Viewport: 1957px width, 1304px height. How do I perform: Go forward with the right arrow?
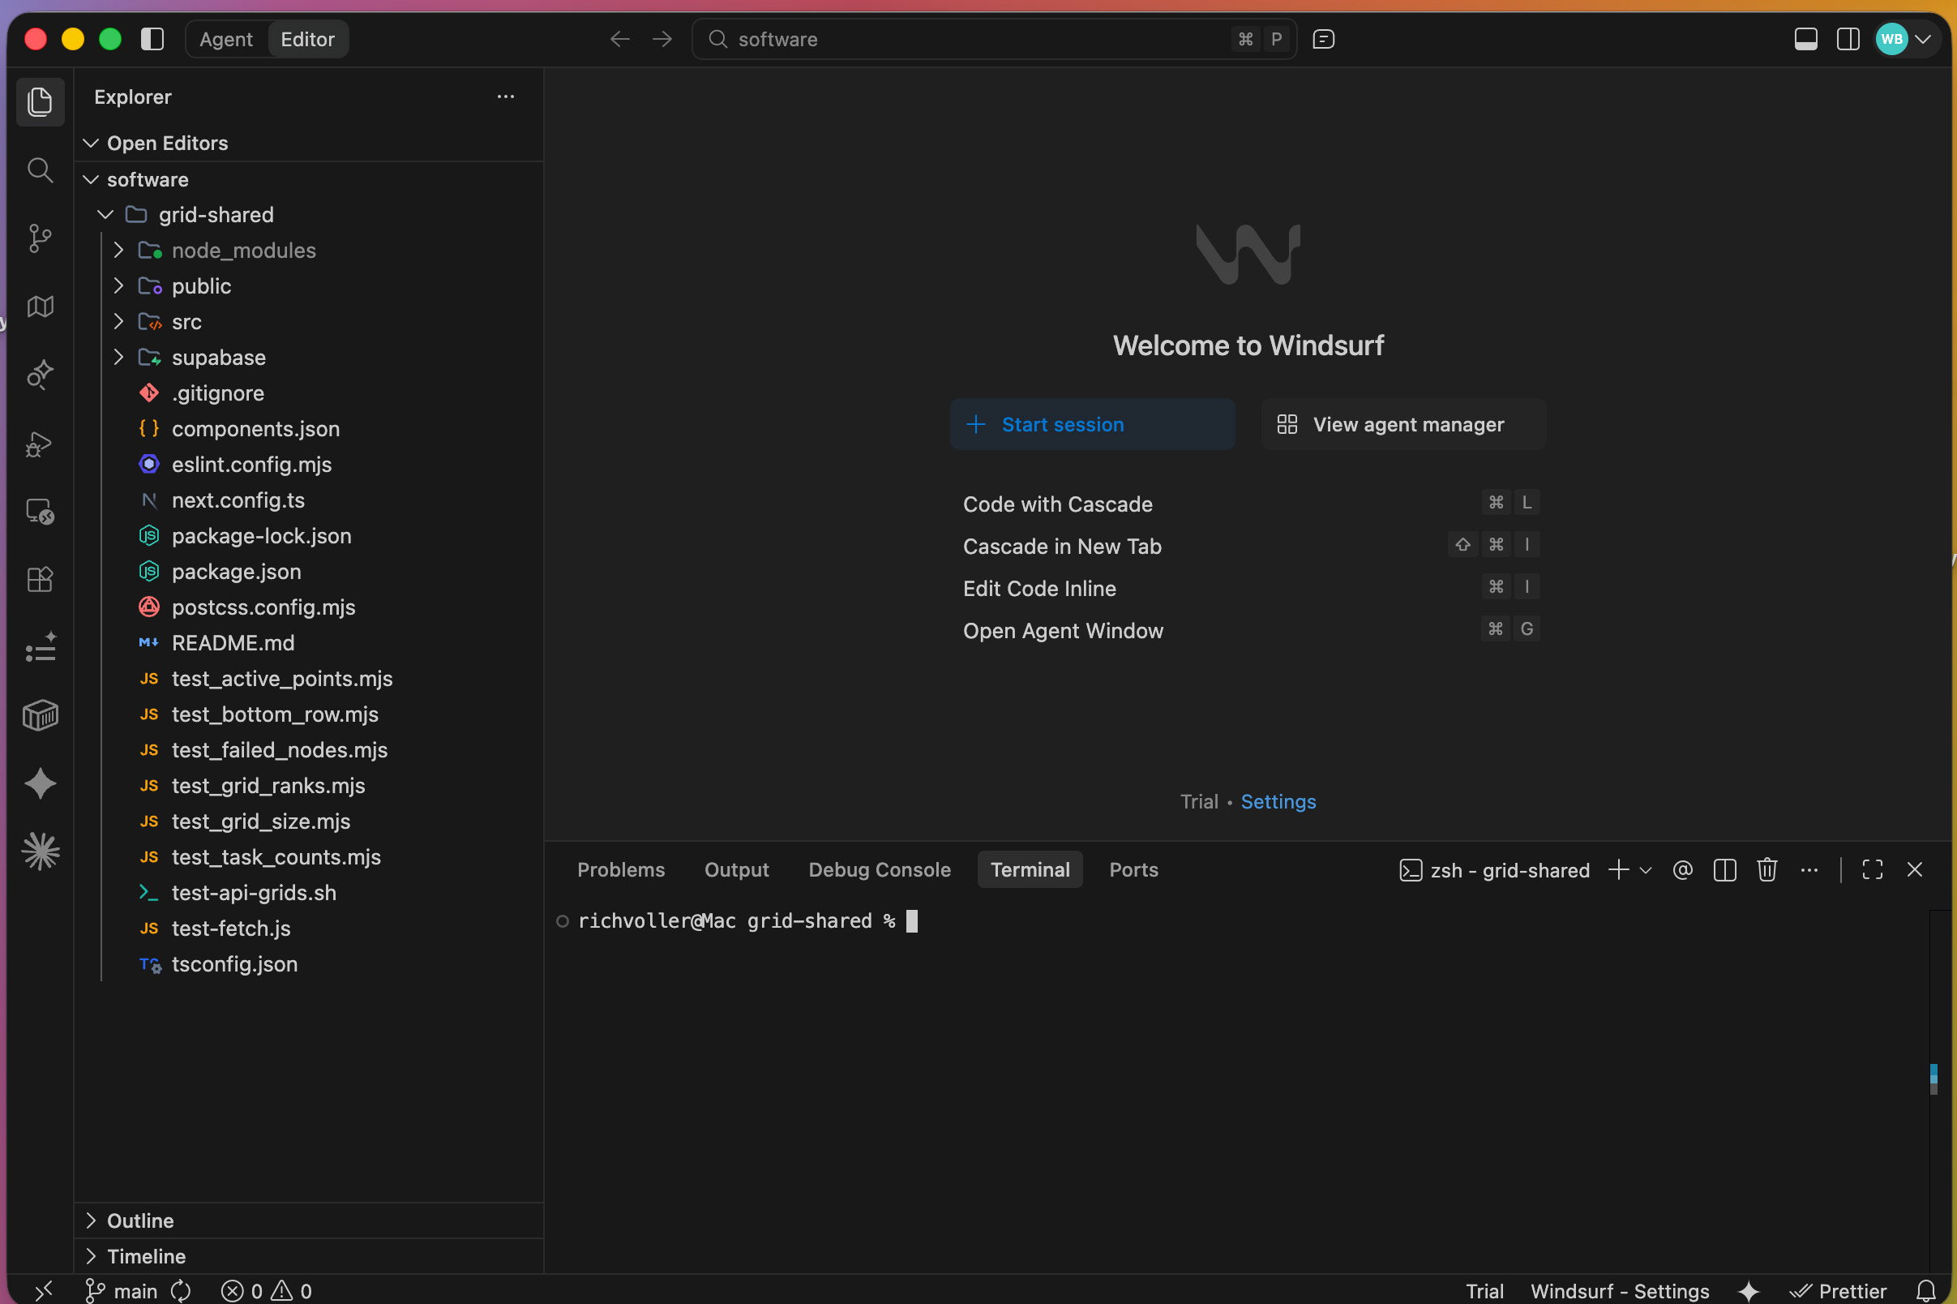point(662,39)
